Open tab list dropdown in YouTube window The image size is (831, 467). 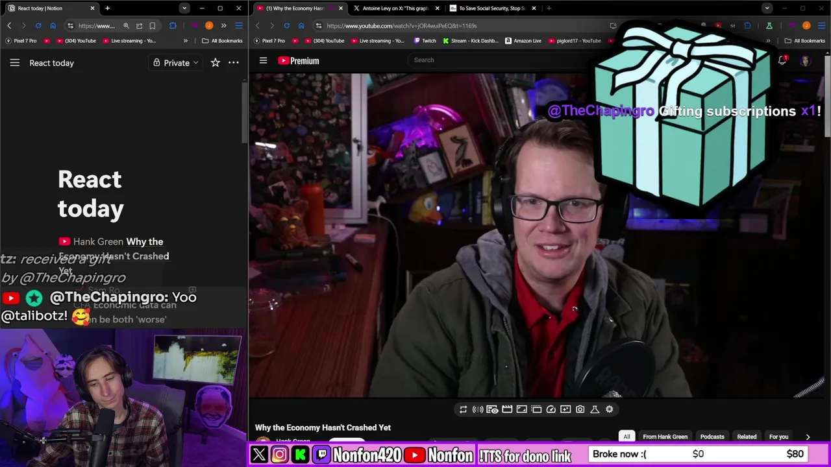coord(767,8)
